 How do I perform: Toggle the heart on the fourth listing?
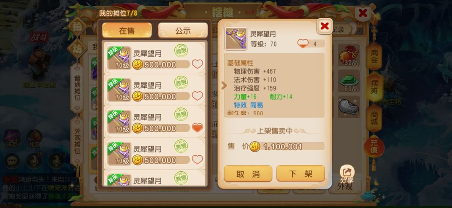[x=197, y=159]
